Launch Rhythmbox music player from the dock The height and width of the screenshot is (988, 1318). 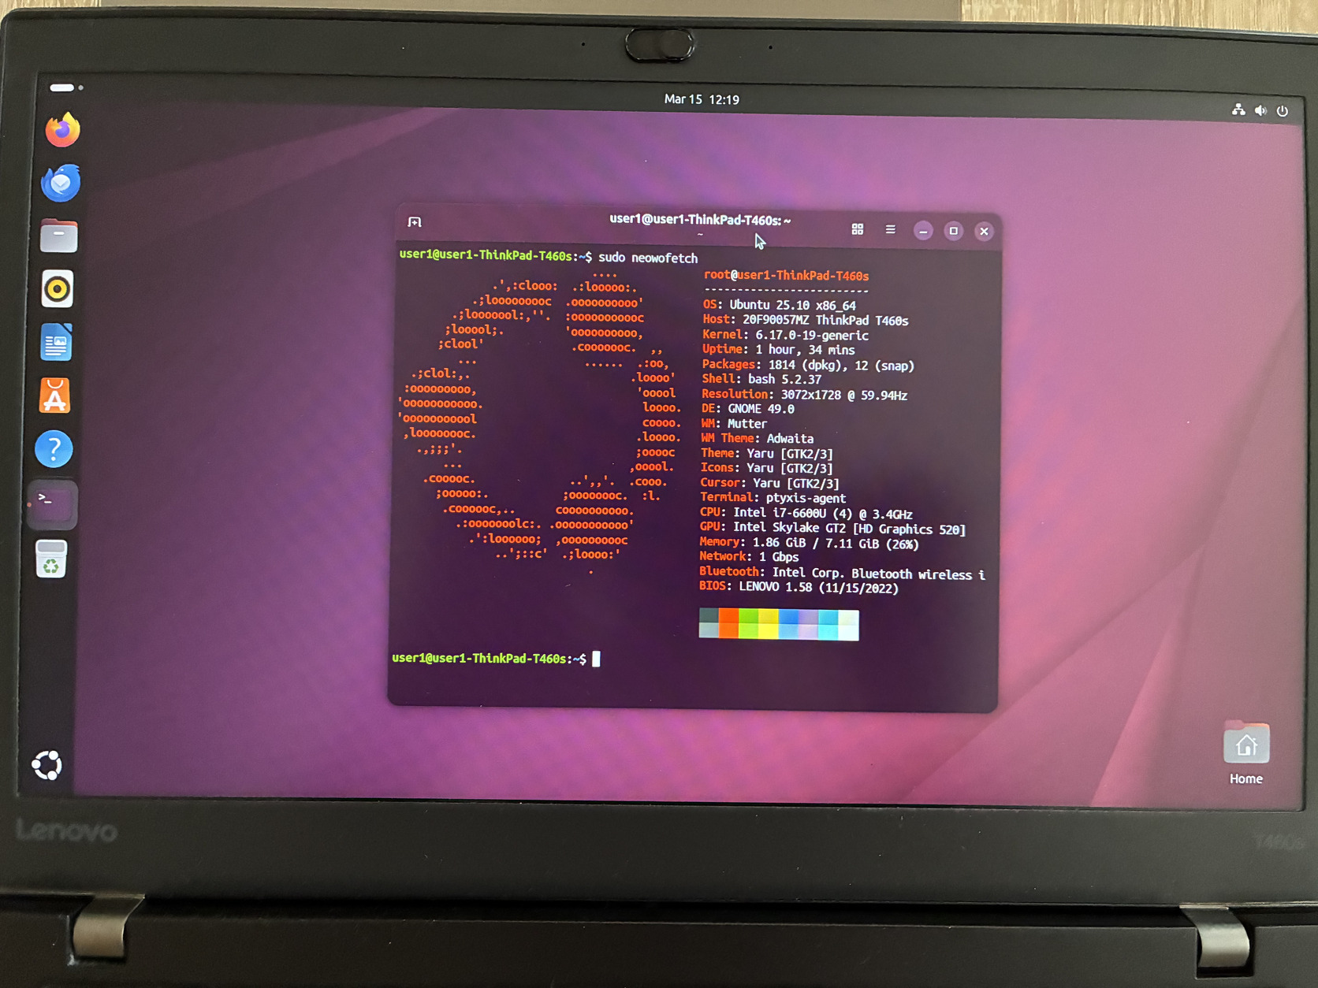point(58,289)
